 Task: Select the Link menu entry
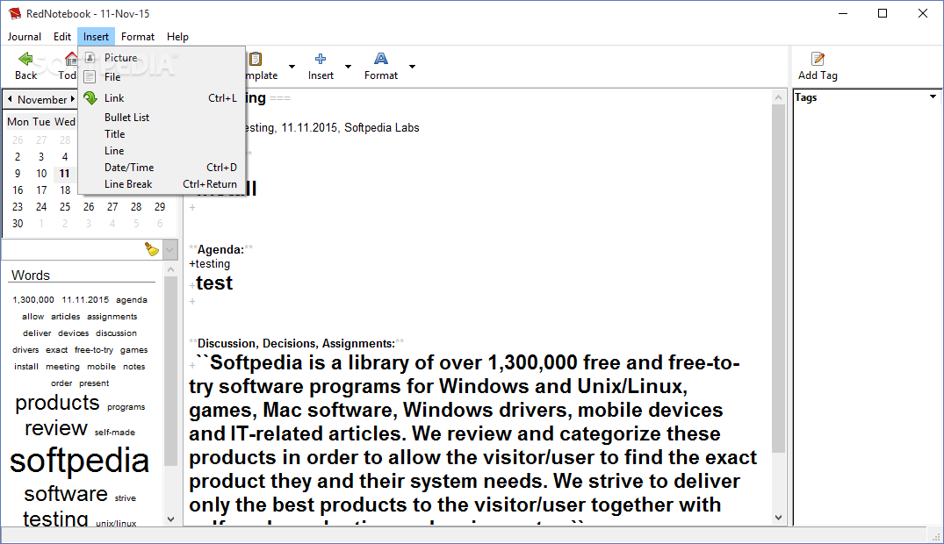point(162,98)
